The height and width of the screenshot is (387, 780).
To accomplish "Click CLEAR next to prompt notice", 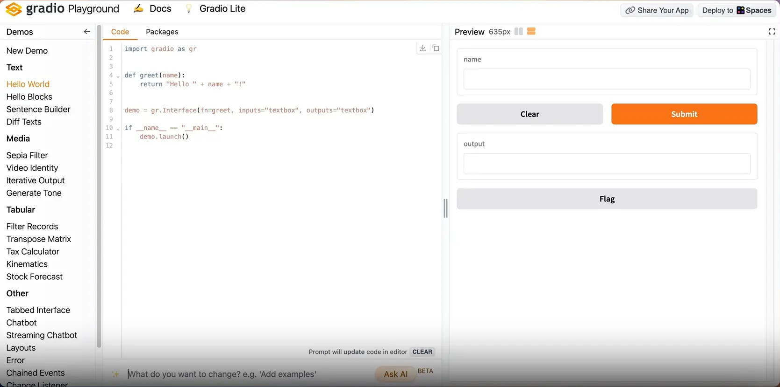I will click(x=422, y=352).
